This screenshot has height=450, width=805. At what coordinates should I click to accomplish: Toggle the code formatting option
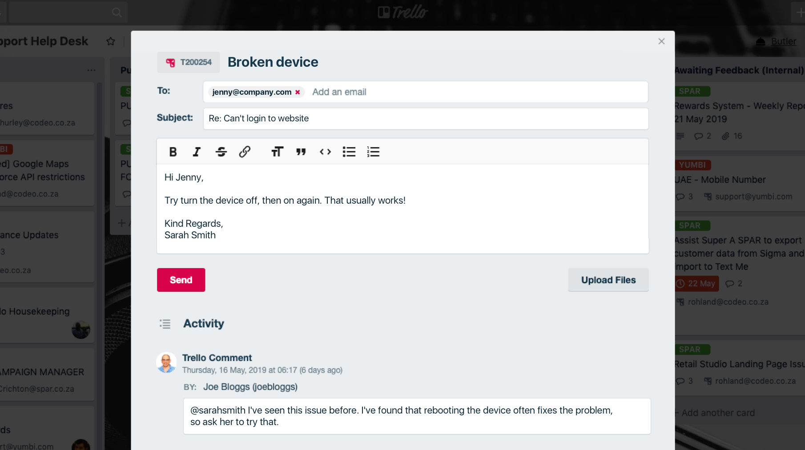coord(325,152)
